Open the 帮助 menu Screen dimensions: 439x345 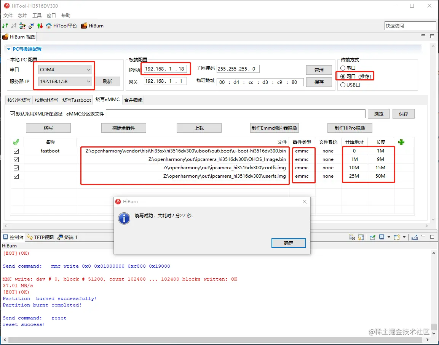(66, 15)
